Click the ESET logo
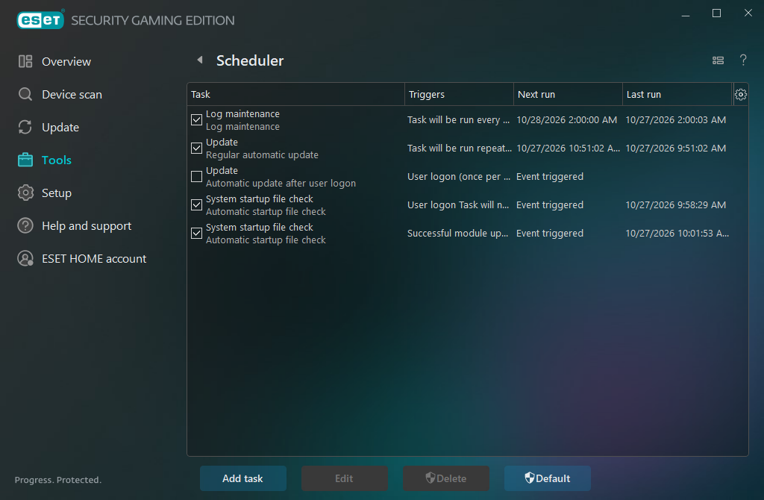 click(40, 19)
